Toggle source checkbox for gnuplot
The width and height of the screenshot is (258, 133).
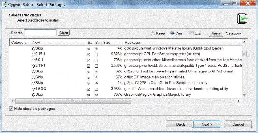[96, 89]
